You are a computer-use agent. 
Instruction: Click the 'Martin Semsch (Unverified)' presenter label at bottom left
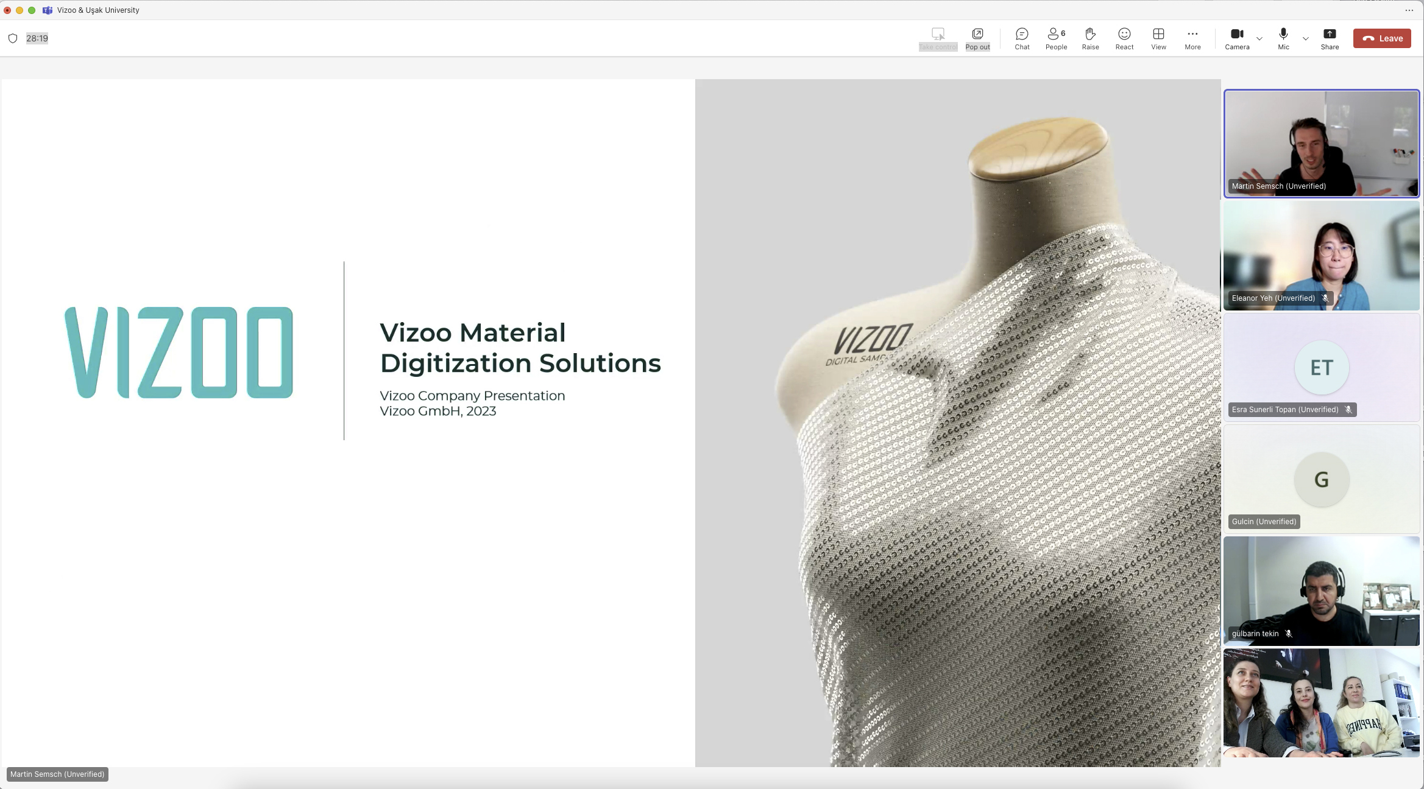57,774
